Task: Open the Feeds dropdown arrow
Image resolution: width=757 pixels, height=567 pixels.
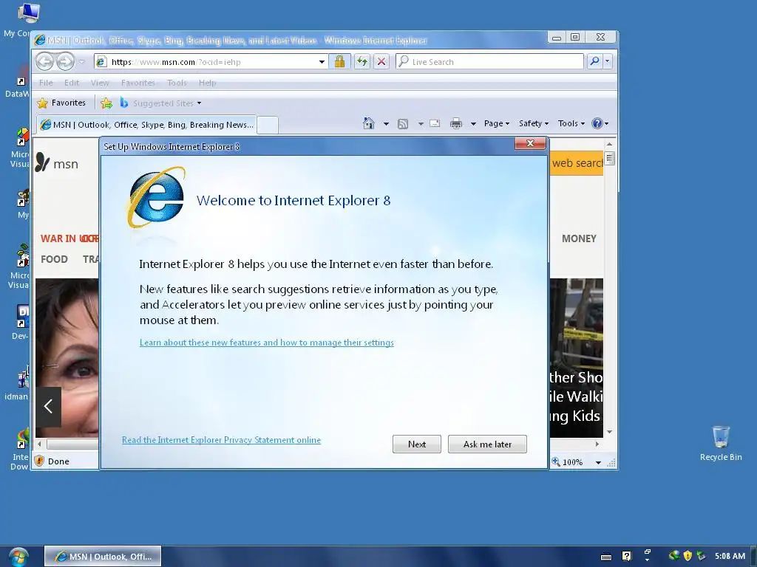Action: pos(421,124)
